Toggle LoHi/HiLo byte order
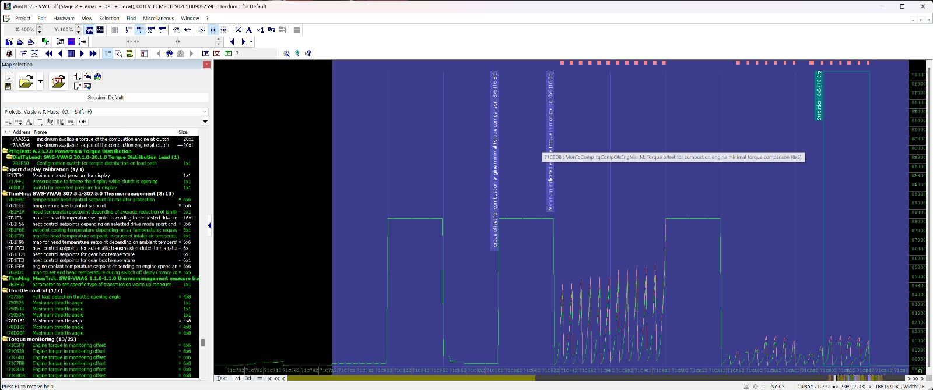The image size is (933, 390). tap(176, 30)
